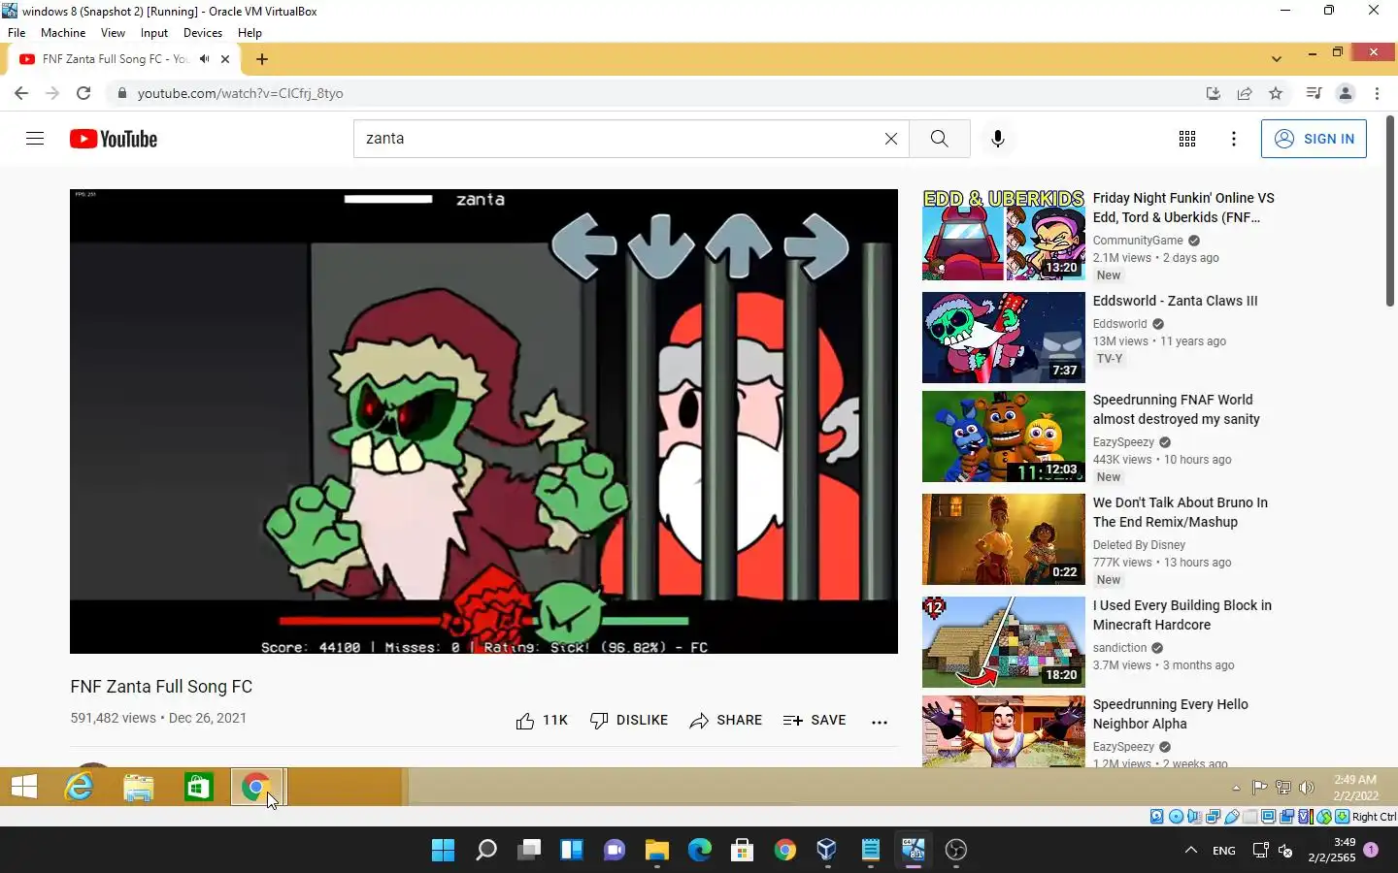
Task: Click DISLIKE under the video
Action: (x=629, y=721)
